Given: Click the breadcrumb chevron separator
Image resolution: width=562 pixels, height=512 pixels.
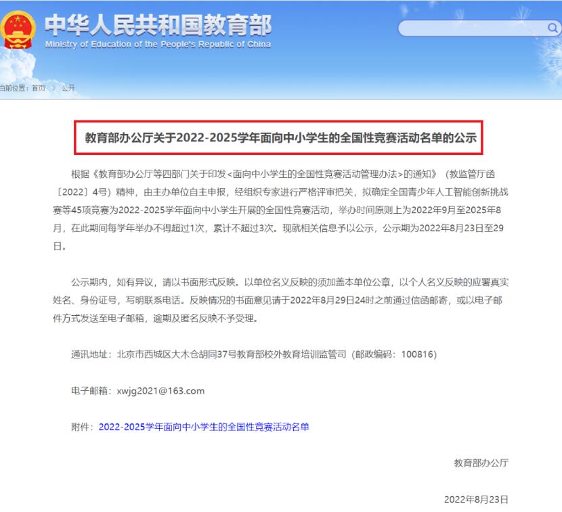Looking at the screenshot, I should click(53, 88).
